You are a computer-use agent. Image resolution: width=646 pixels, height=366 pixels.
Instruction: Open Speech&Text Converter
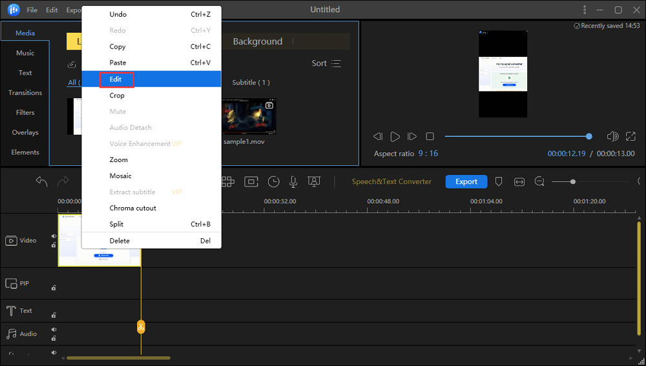(391, 182)
